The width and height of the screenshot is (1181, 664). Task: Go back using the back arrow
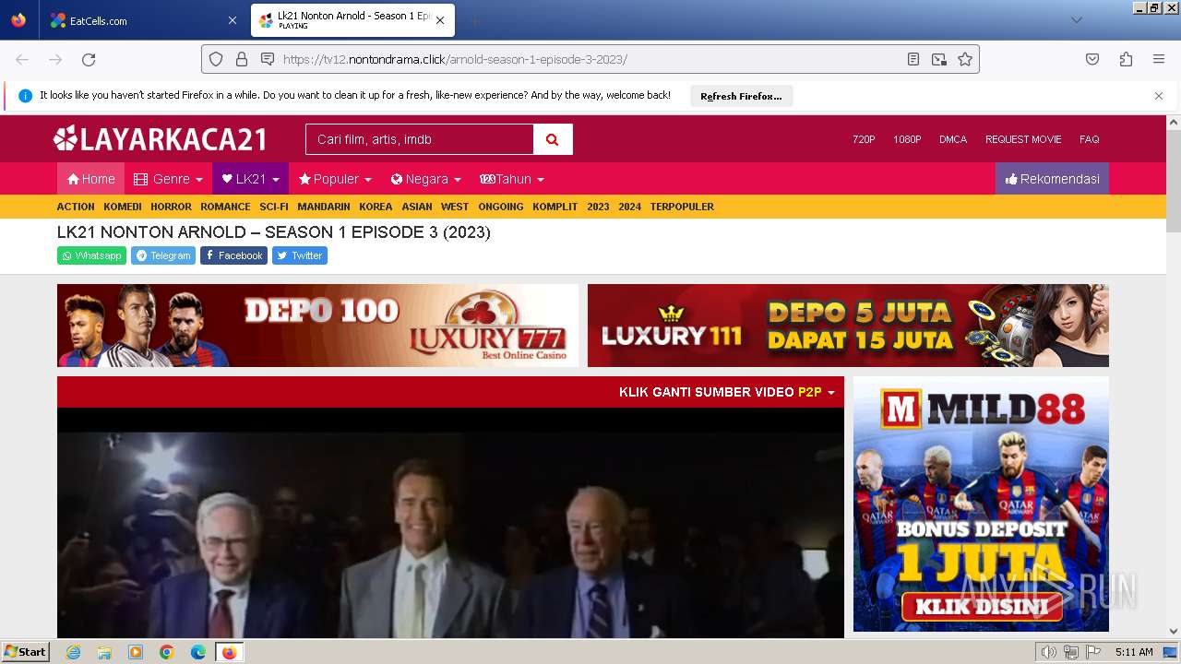(22, 59)
